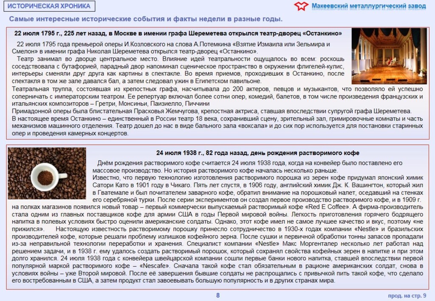Click the words 'из-за неправильной технологии переработки'
Image resolution: width=435 pixels, height=301 pixels.
click(79, 244)
